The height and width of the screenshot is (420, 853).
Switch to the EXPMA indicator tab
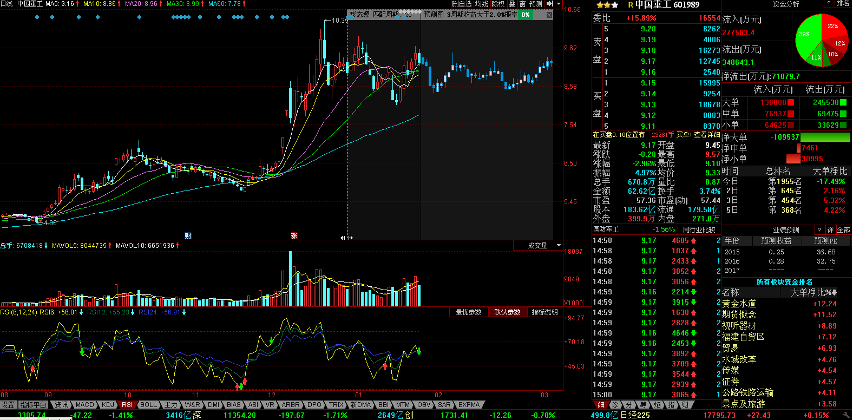[469, 405]
